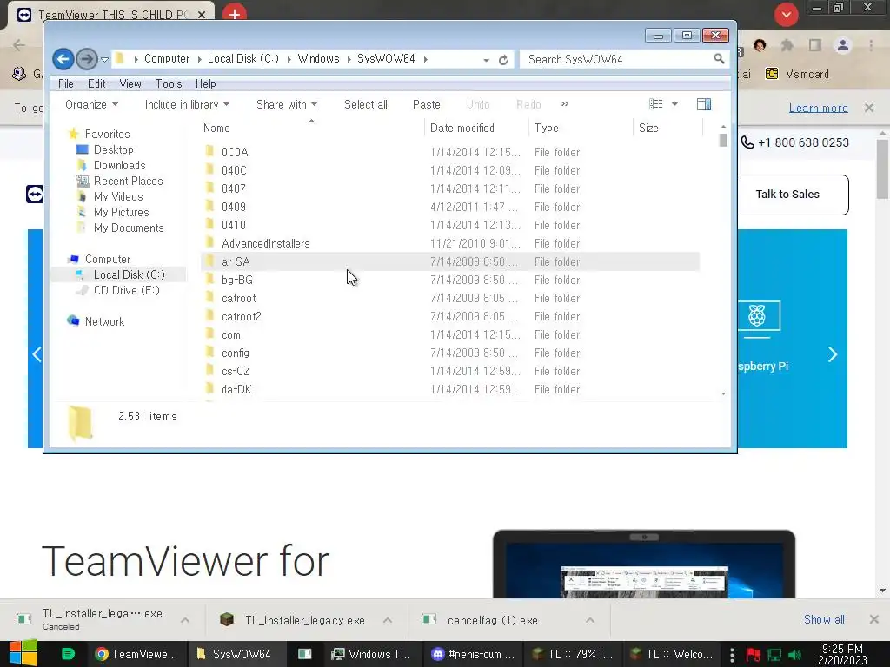Sort by the Type column header

pyautogui.click(x=547, y=129)
